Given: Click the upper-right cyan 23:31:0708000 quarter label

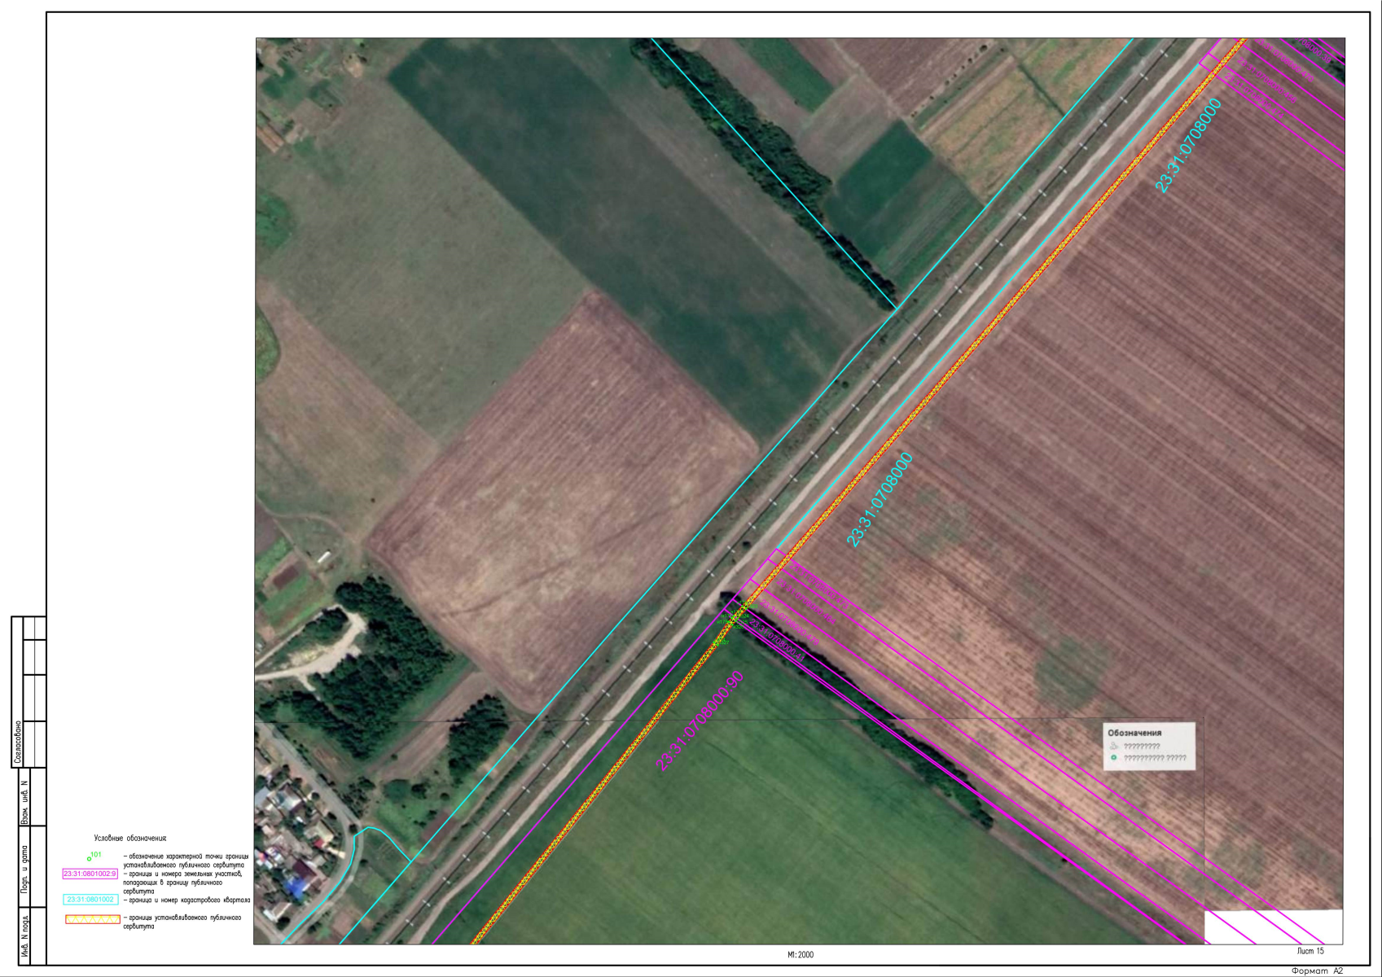Looking at the screenshot, I should [x=1188, y=146].
